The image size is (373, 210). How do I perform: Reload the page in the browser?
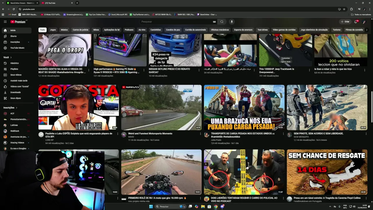click(x=14, y=9)
